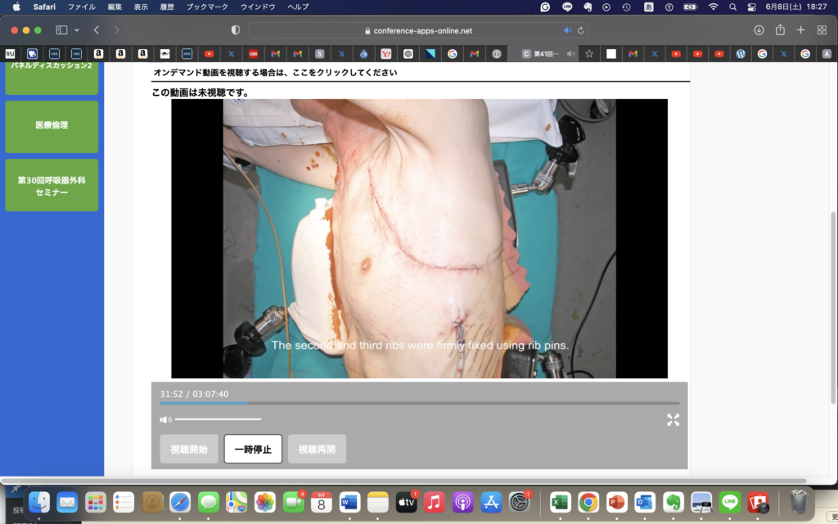Click the fullscreen icon in video player
Image resolution: width=838 pixels, height=524 pixels.
[x=673, y=420]
